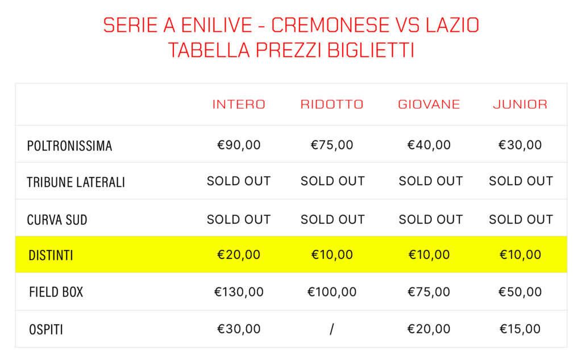The image size is (582, 364).
Task: Select the OSPITI row label
Action: [46, 329]
